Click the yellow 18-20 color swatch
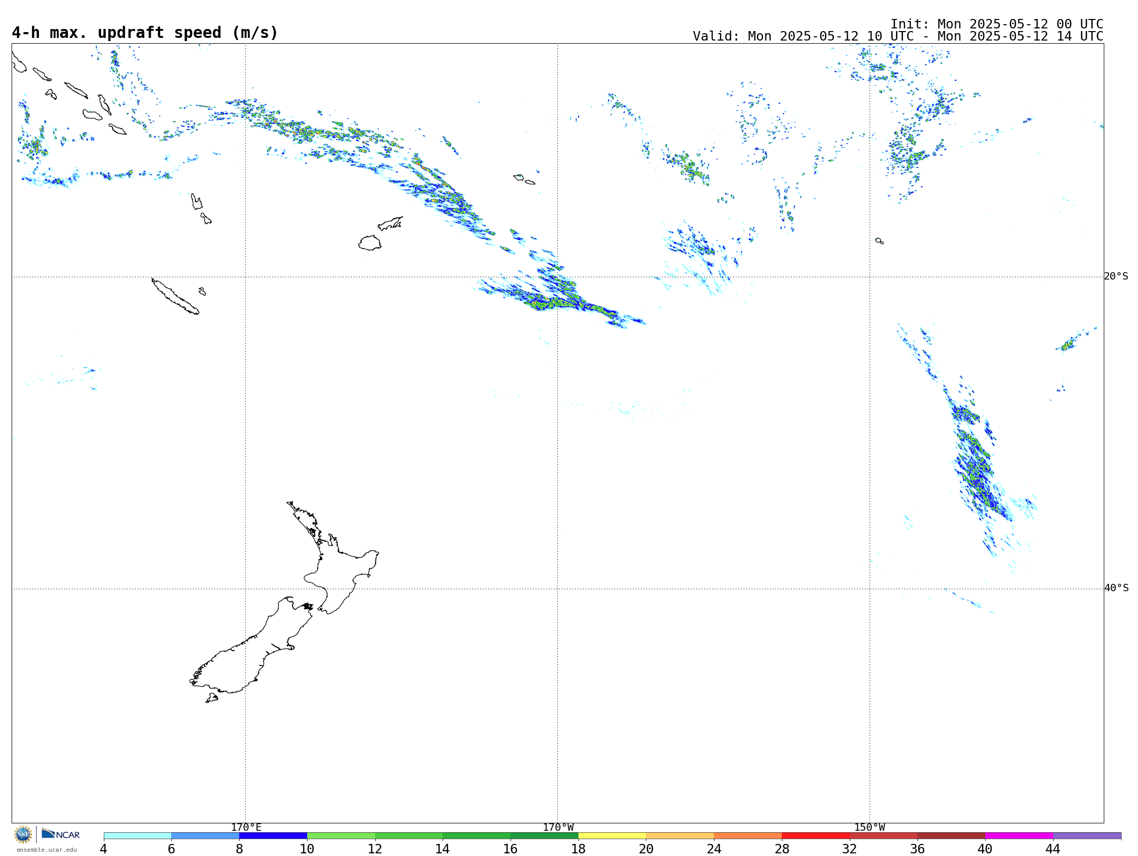This screenshot has height=856, width=1138. (612, 835)
